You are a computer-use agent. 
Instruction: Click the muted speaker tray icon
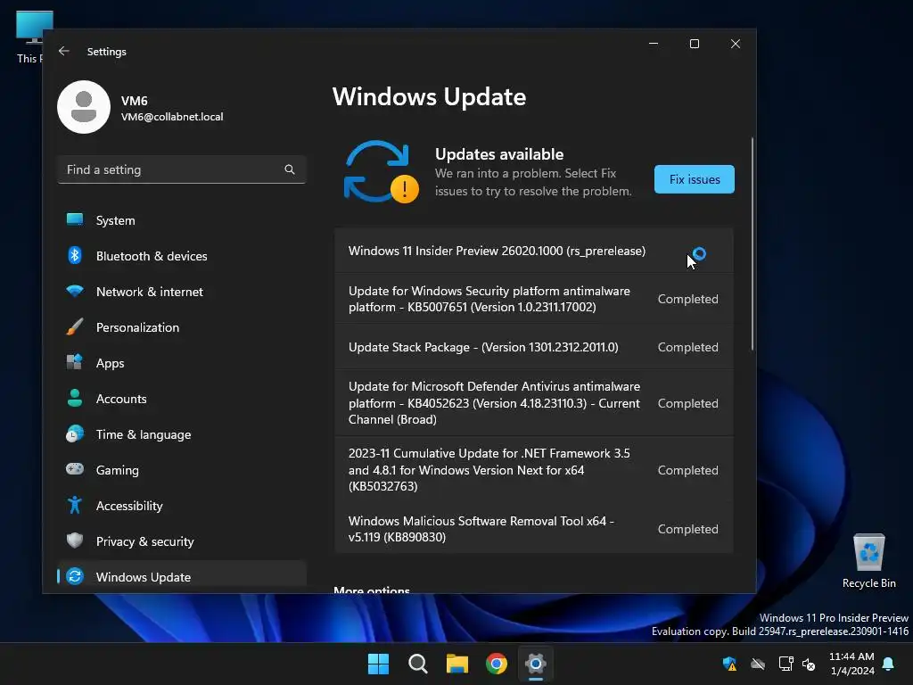809,664
